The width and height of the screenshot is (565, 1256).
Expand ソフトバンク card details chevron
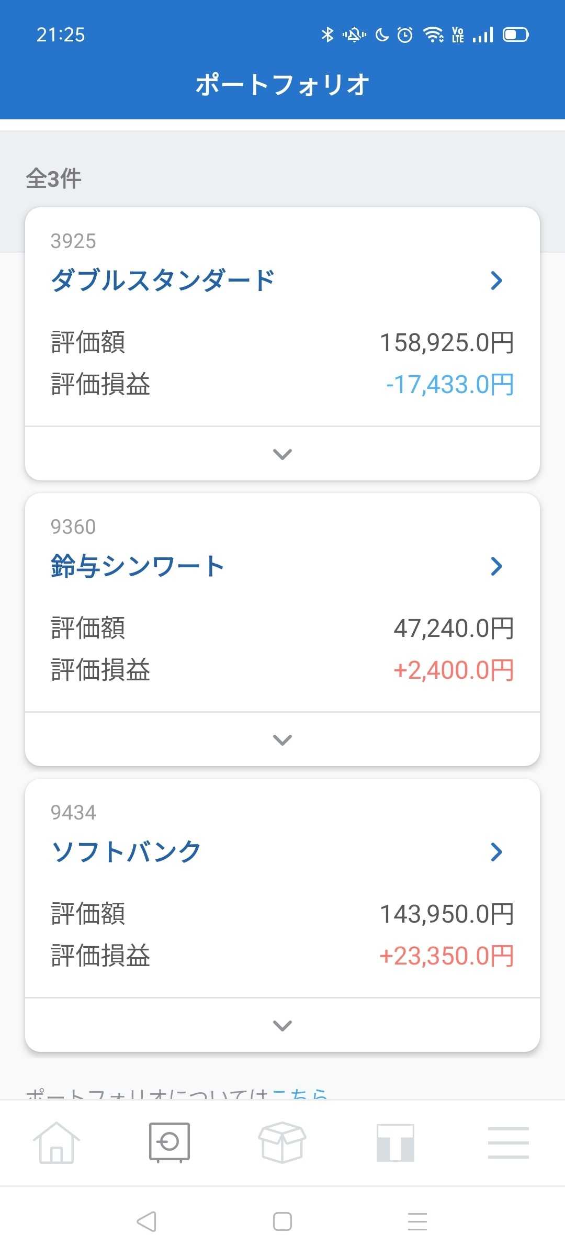[282, 1025]
